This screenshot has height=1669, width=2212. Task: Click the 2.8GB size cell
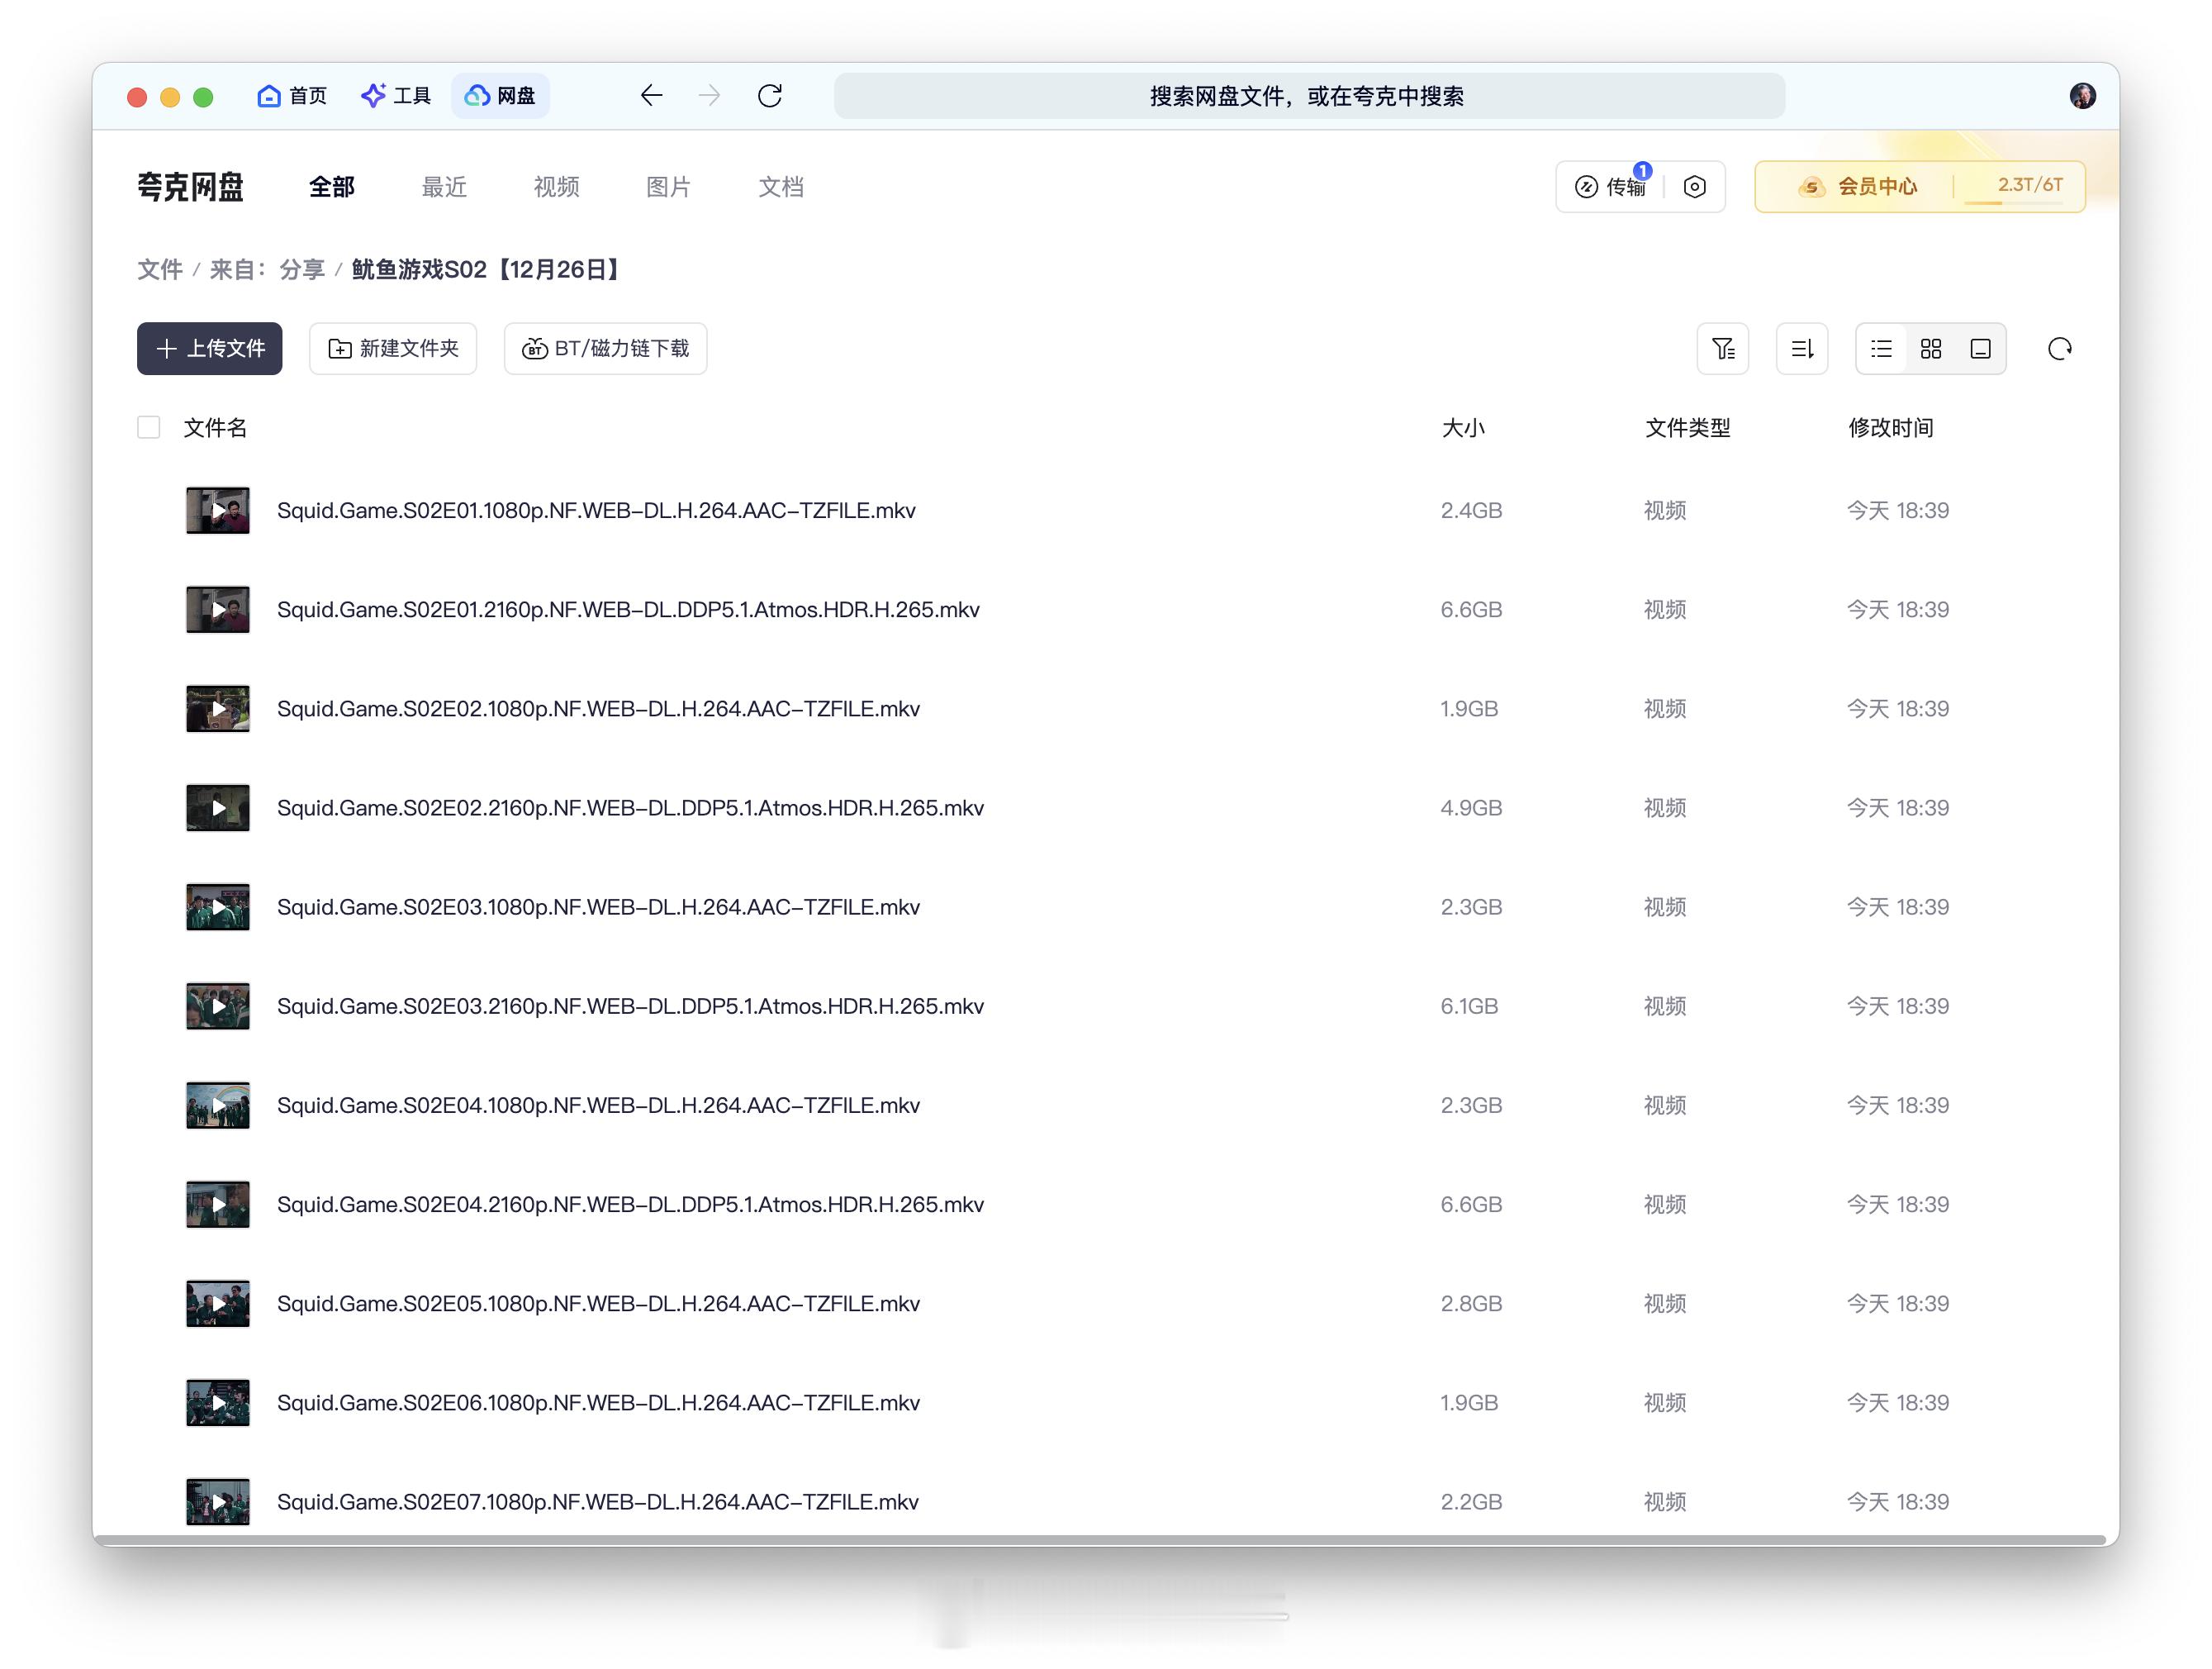click(1471, 1303)
